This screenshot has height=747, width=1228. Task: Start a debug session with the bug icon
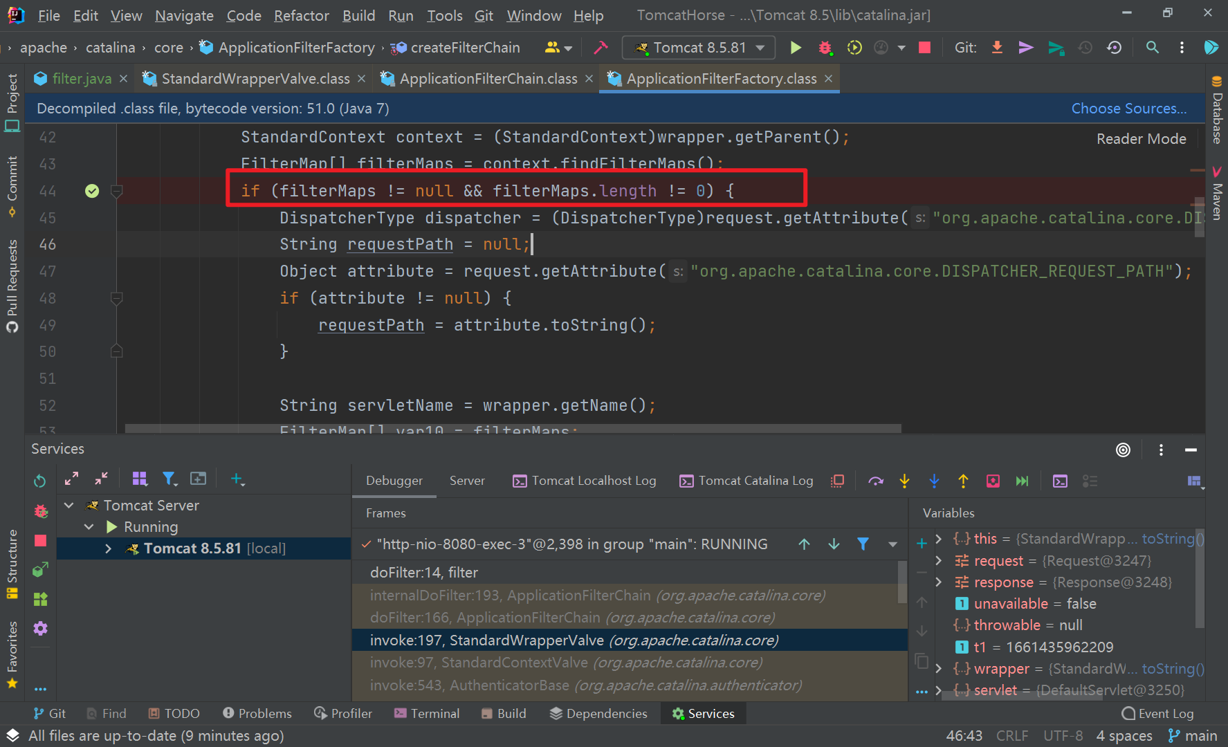pyautogui.click(x=825, y=47)
